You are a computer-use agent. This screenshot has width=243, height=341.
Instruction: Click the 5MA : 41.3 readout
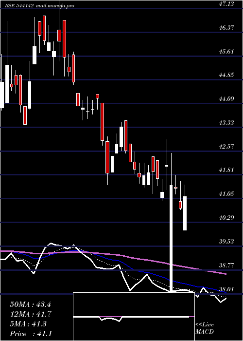[x=28, y=324]
